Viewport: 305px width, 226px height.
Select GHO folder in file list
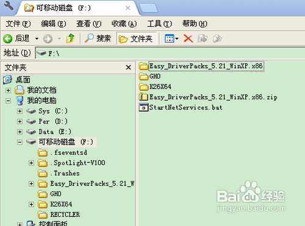click(x=155, y=76)
